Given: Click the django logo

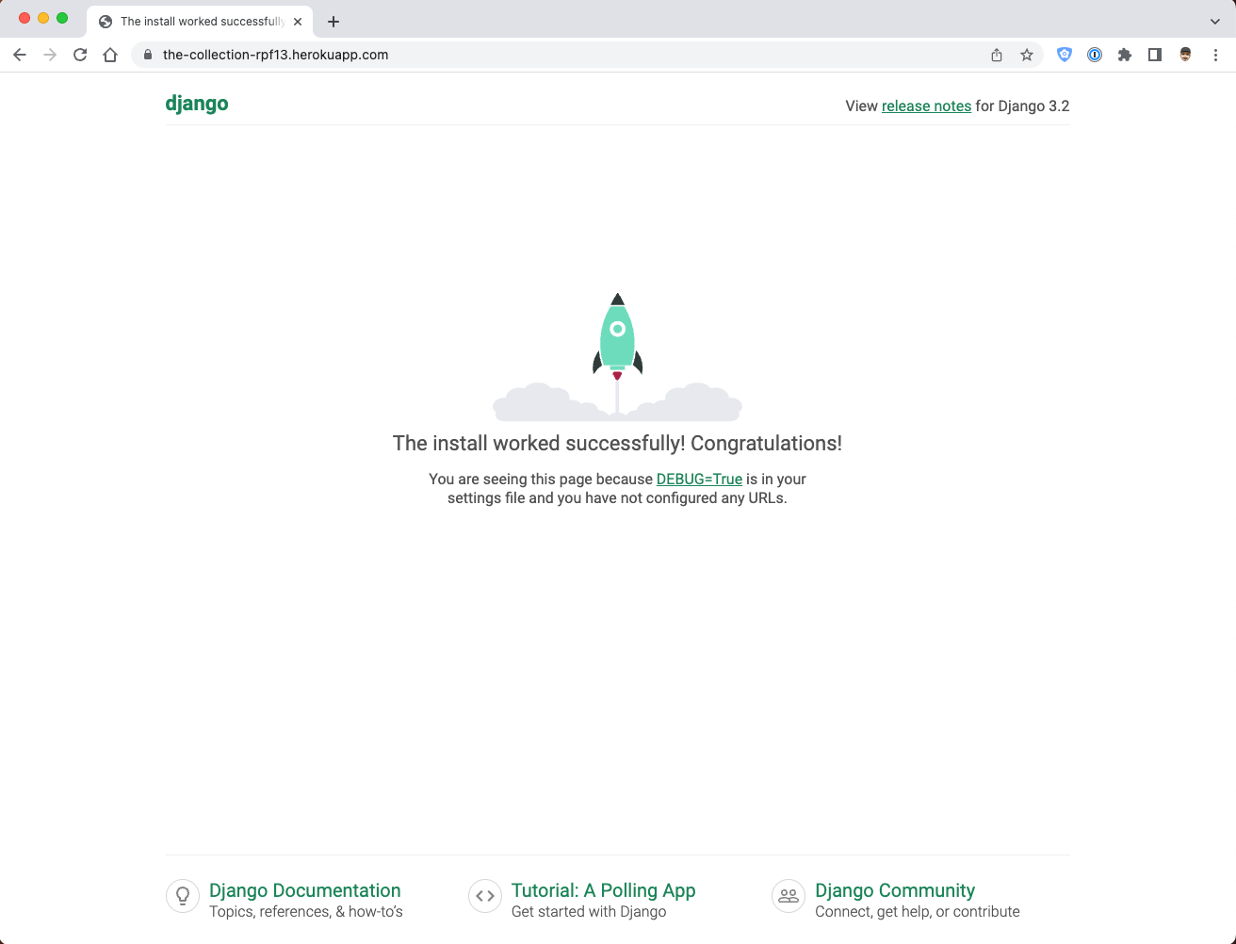Looking at the screenshot, I should (x=197, y=104).
